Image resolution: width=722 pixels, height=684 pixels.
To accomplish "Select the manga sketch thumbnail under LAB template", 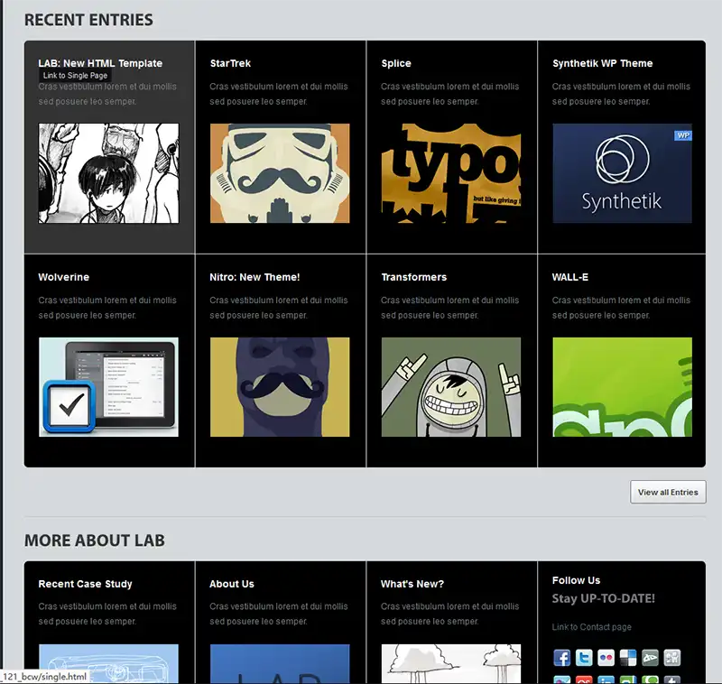I will pos(108,173).
